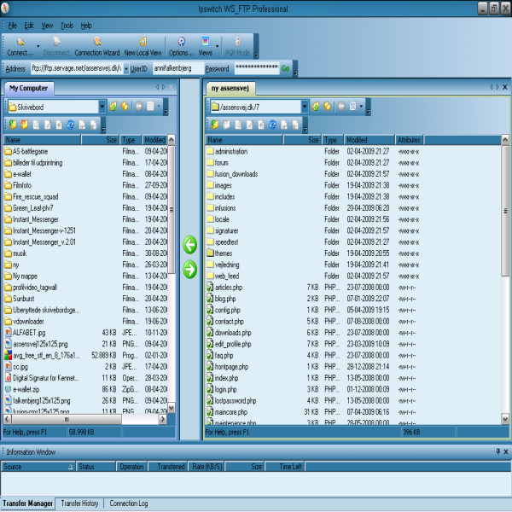Screen dimensions: 512x512
Task: Sort transfers by Status column
Action: (96, 467)
